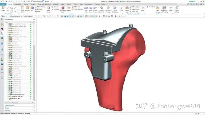The image size is (205, 115).
Task: Choose the Edge Blend tool
Action: pyautogui.click(x=49, y=9)
